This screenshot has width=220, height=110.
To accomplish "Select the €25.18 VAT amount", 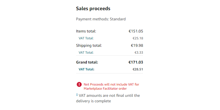I will [138, 38].
